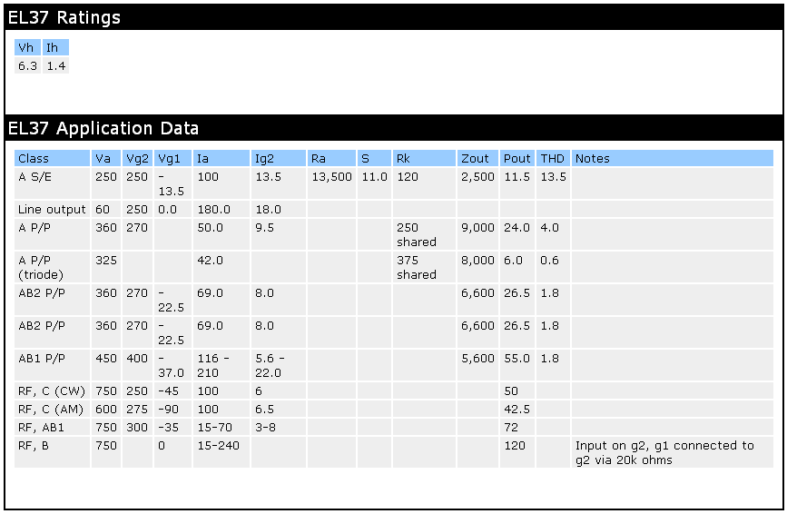Screen dimensions: 787x514
Task: Select the RF, B class cell
Action: 53,452
